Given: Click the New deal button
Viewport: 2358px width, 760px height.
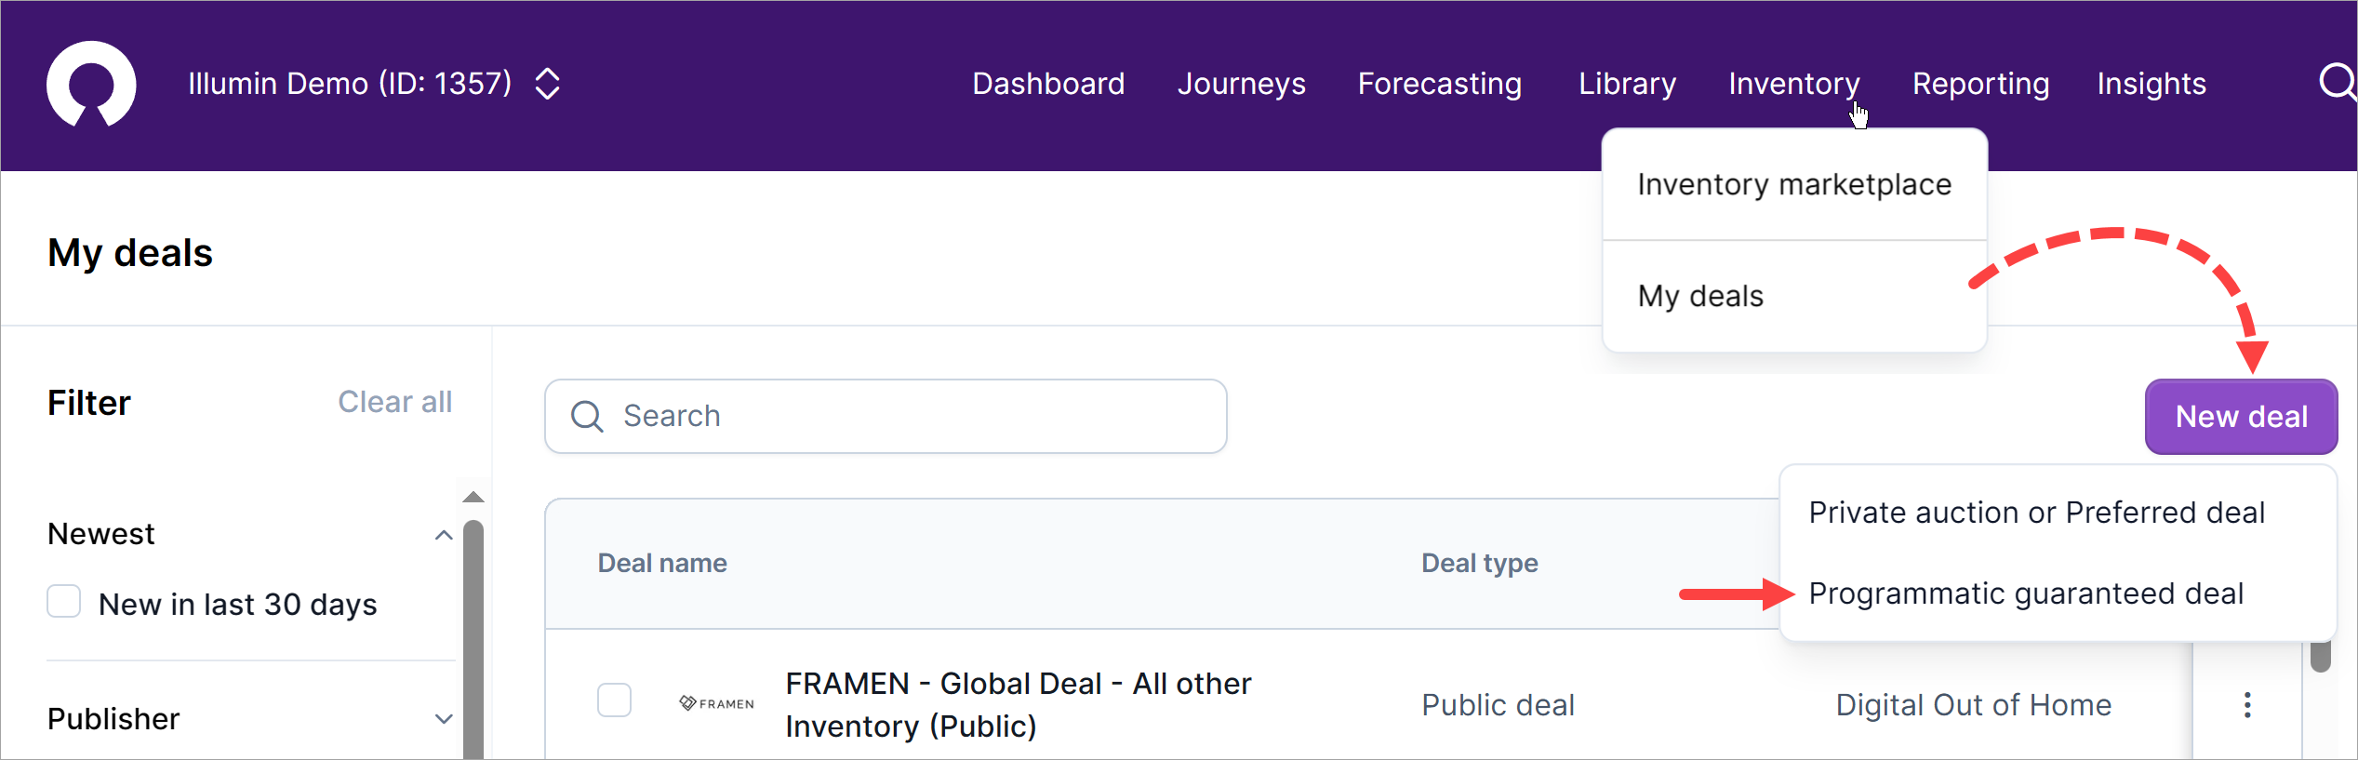Looking at the screenshot, I should [x=2241, y=417].
